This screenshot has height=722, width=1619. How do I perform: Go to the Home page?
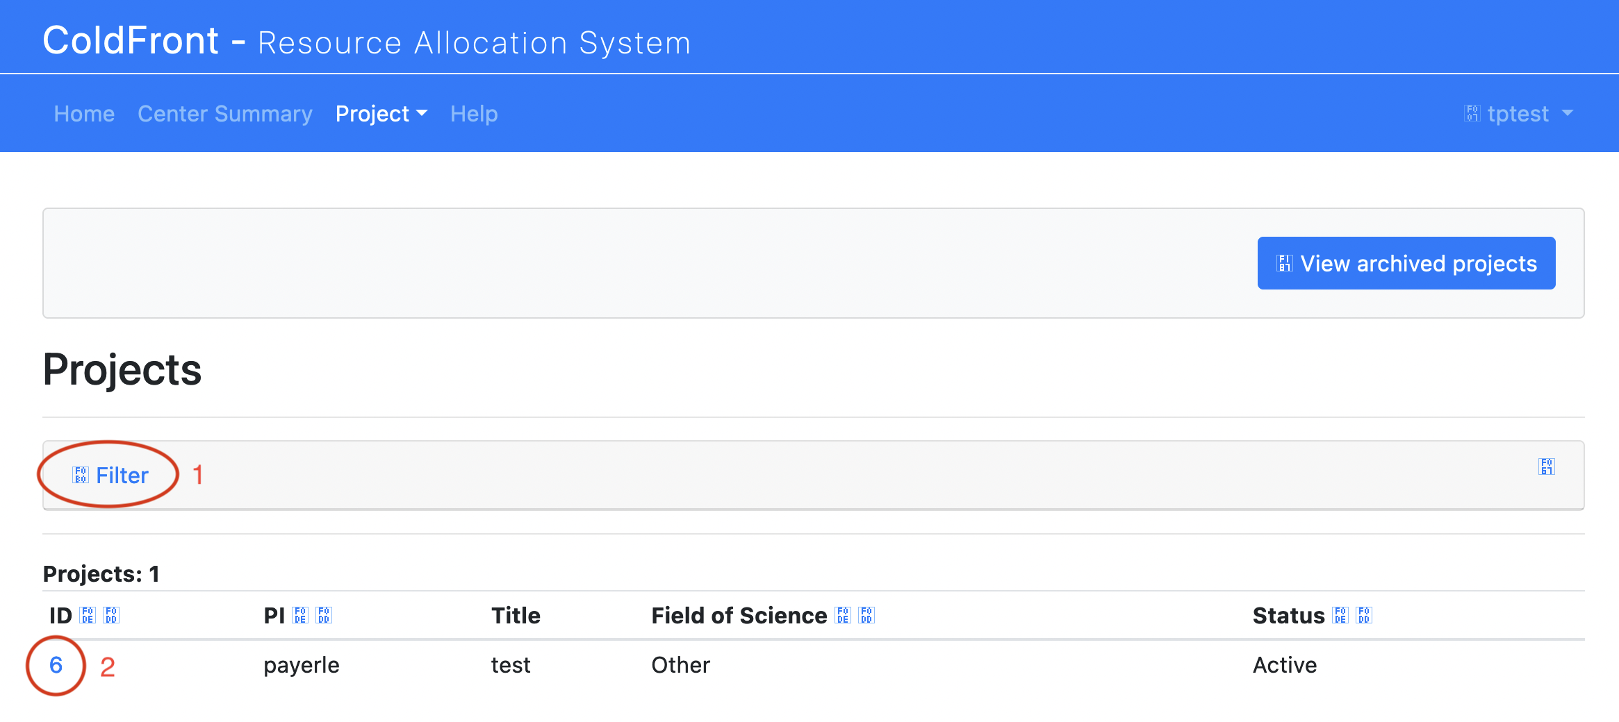click(84, 113)
